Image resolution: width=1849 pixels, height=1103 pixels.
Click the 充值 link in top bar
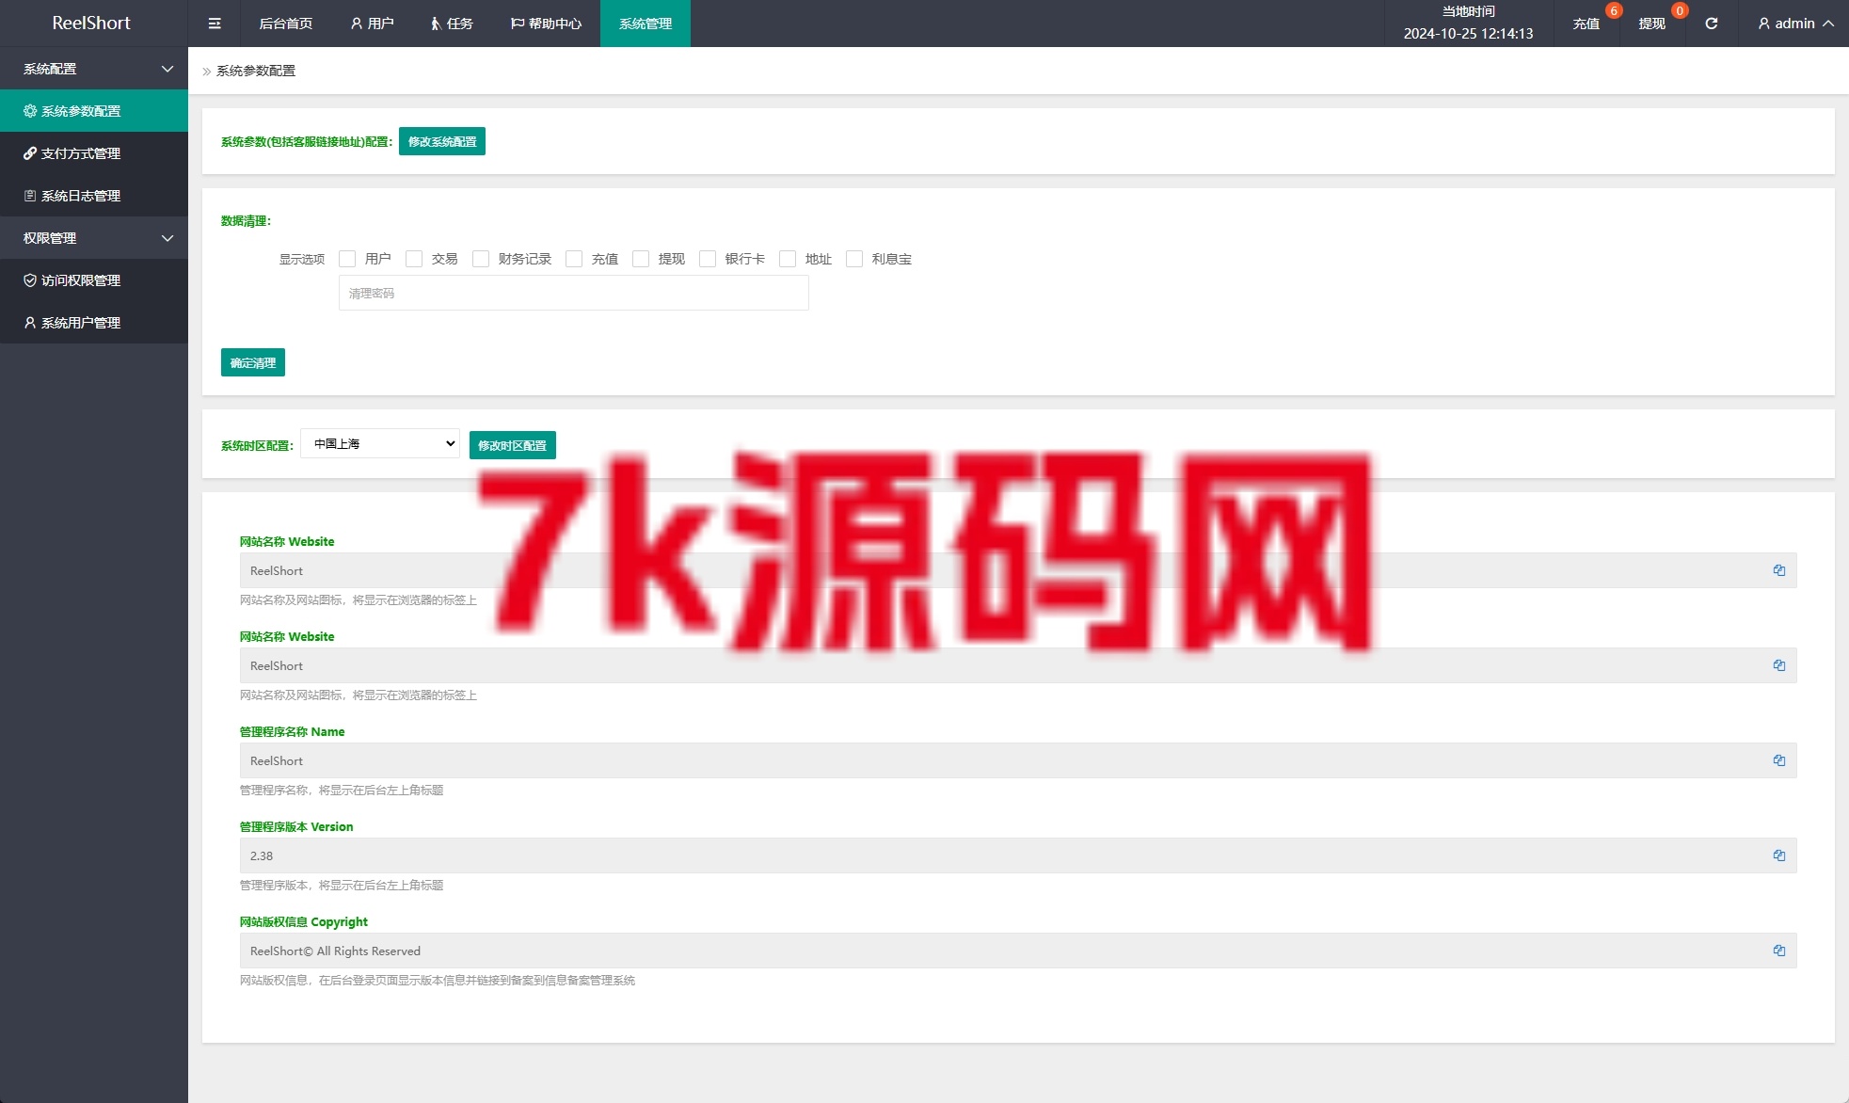coord(1586,24)
